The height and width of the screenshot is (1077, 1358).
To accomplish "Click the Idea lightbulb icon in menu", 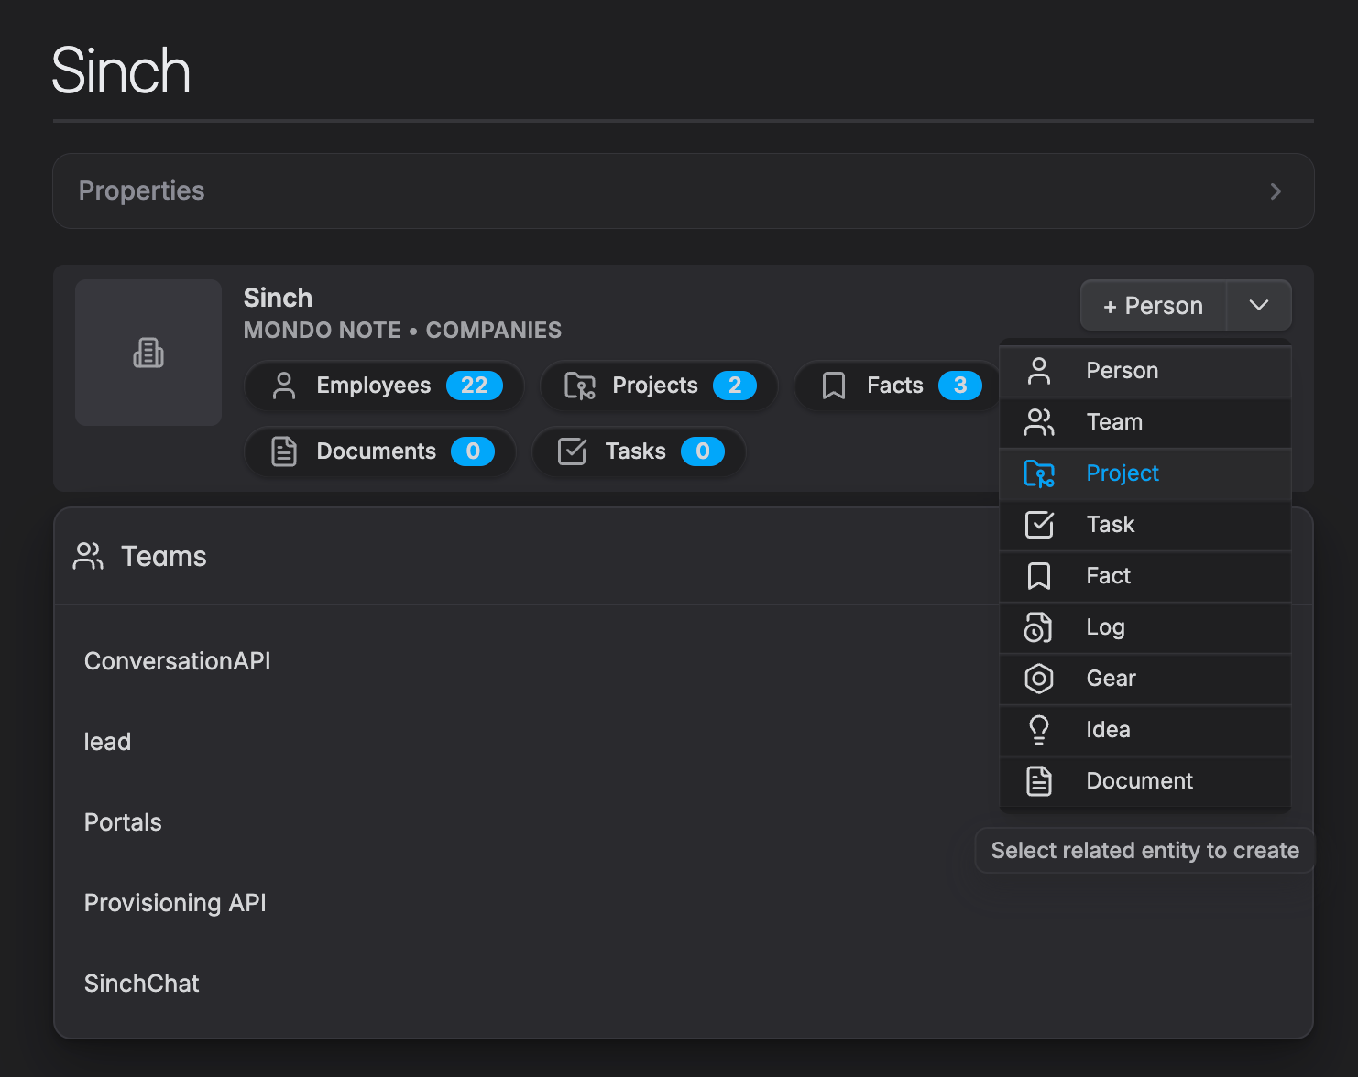I will 1039,730.
